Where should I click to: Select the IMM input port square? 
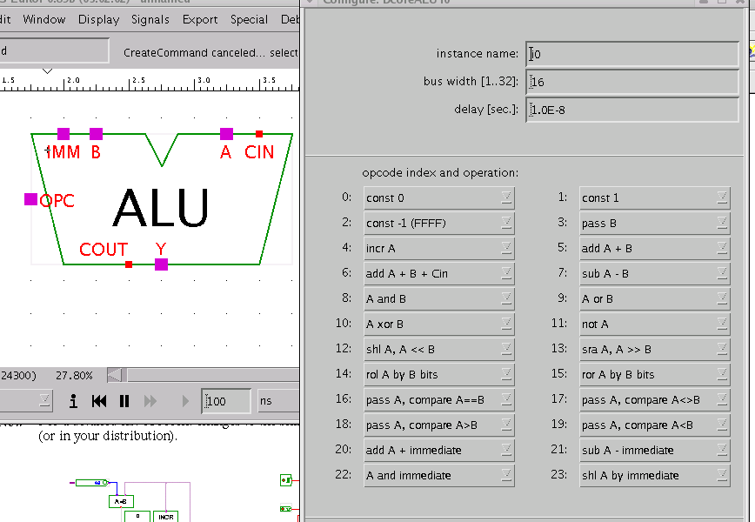click(x=63, y=133)
